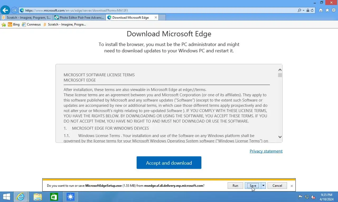Click the taskbar clock showing 9:35 PM

(326, 197)
